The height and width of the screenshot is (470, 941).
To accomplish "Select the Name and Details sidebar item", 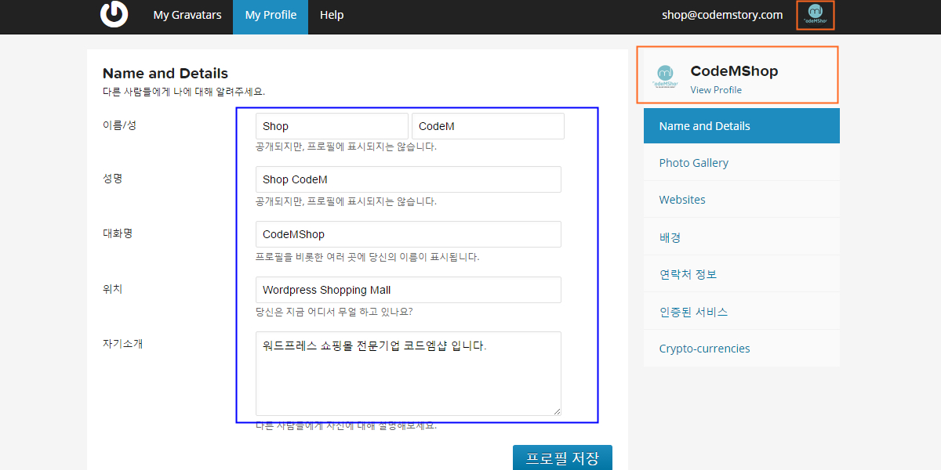I will tap(704, 125).
